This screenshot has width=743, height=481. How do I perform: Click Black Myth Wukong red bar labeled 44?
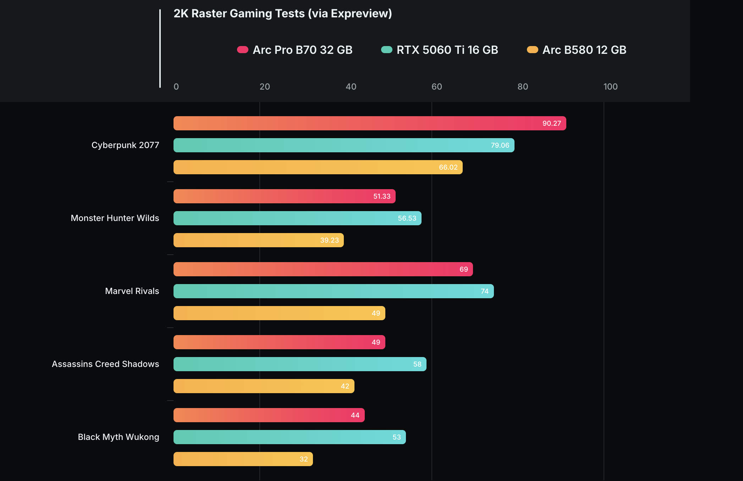269,415
